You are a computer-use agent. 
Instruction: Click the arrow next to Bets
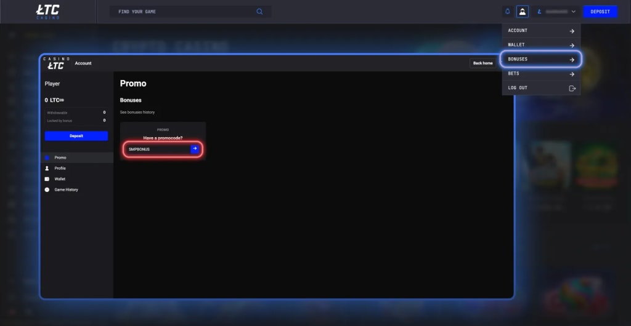[572, 74]
